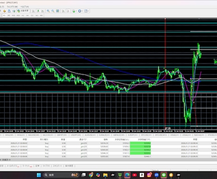Click toolbar icon left of the globe

click(x=9, y=11)
